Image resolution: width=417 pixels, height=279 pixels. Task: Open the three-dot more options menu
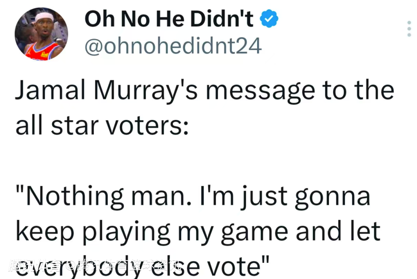pos(409,29)
